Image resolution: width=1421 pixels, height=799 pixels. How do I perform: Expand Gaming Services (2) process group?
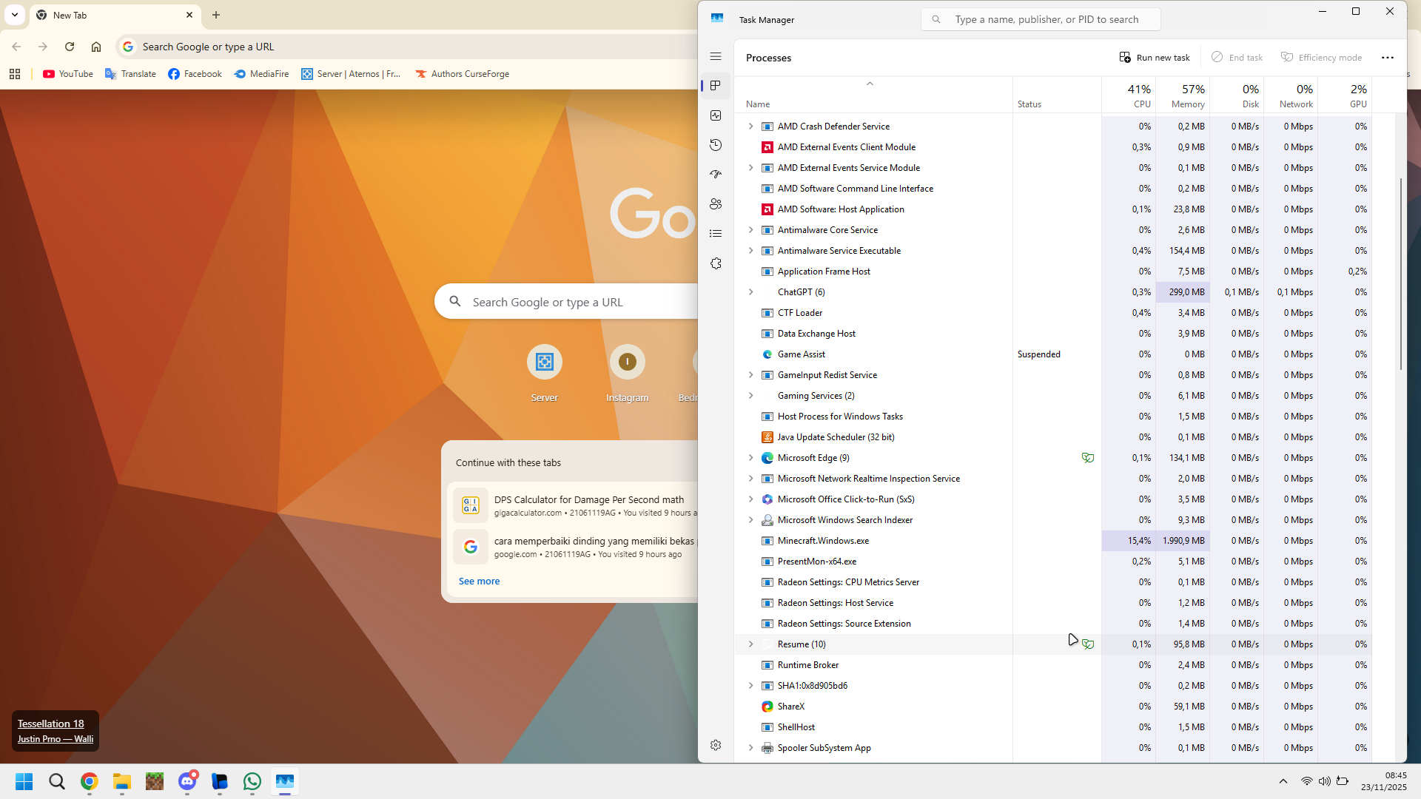click(x=750, y=396)
